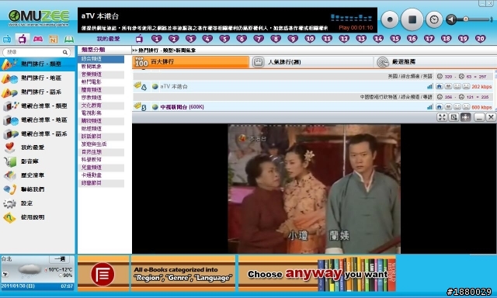Open the orange N news icon

pyautogui.click(x=54, y=40)
